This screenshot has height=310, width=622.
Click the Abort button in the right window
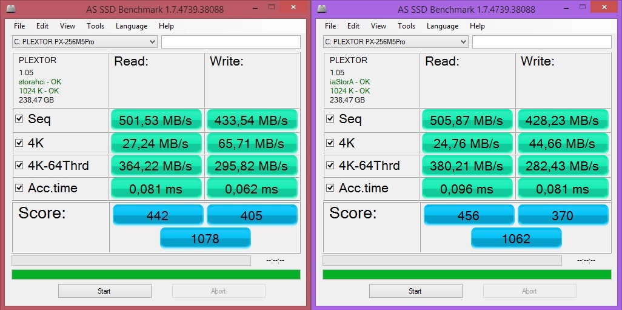coord(530,291)
